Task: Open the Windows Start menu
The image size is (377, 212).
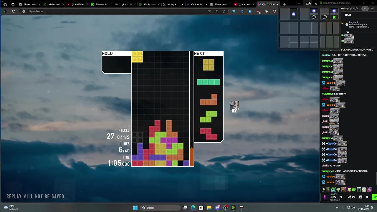Action: point(135,208)
